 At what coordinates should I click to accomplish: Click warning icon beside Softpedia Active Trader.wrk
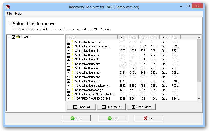tap(72, 46)
